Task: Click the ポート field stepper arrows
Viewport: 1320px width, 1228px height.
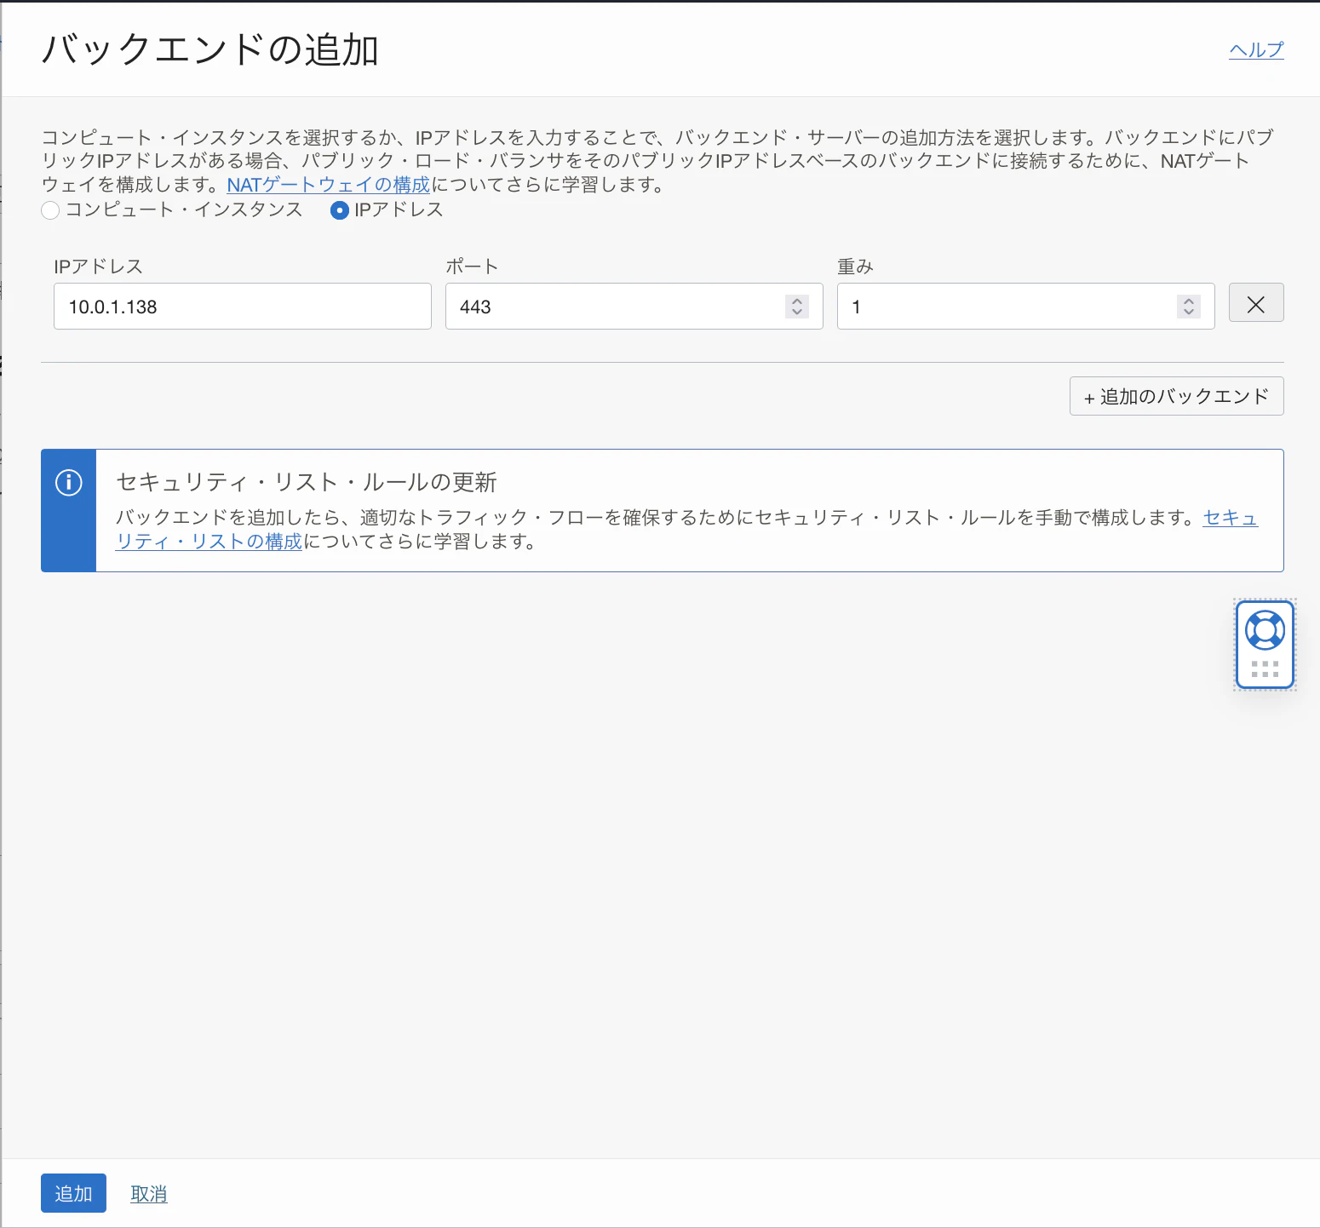Action: [797, 307]
